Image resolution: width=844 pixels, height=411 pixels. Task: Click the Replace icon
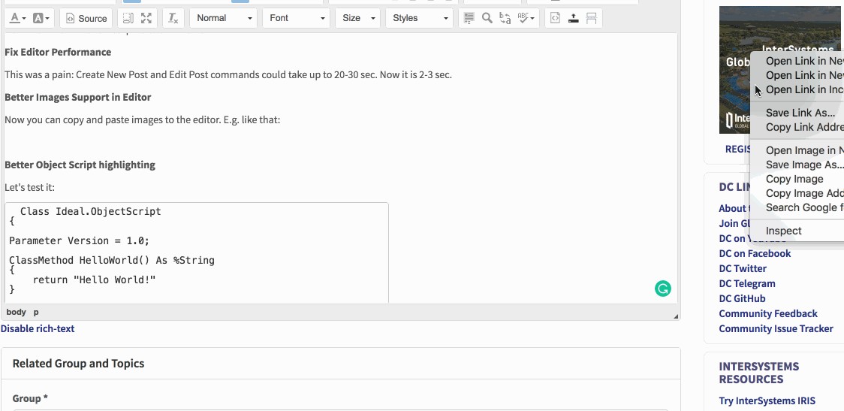point(505,18)
